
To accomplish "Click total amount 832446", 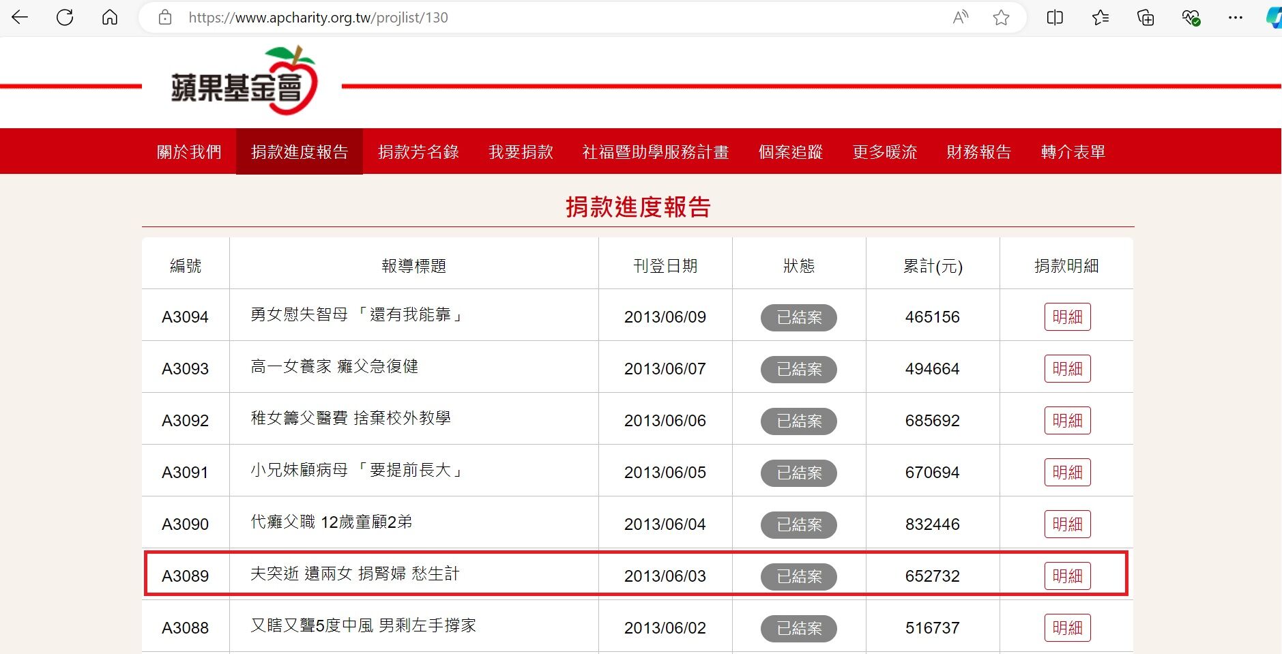I will 933,524.
